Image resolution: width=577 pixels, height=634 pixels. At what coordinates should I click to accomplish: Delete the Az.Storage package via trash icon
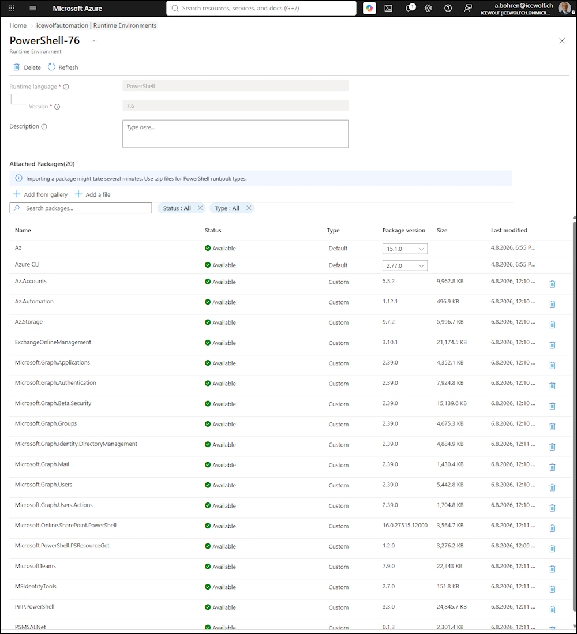pos(552,325)
